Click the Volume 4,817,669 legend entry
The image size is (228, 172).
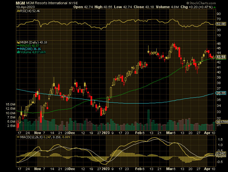34,52
